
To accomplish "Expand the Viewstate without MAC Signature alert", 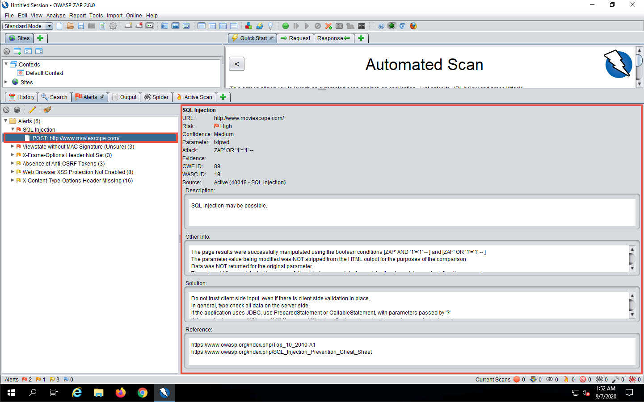I will [x=13, y=146].
